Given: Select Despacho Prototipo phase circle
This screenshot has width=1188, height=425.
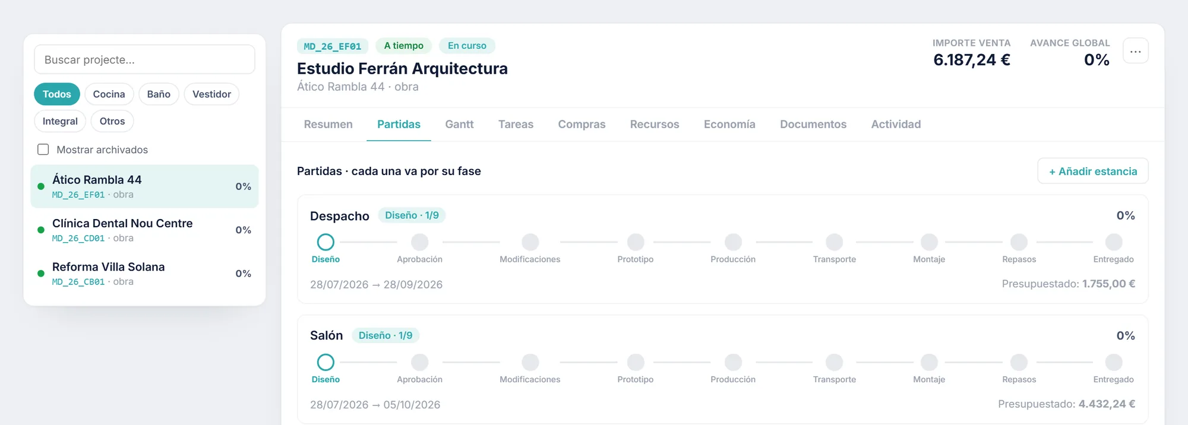Looking at the screenshot, I should (x=636, y=242).
